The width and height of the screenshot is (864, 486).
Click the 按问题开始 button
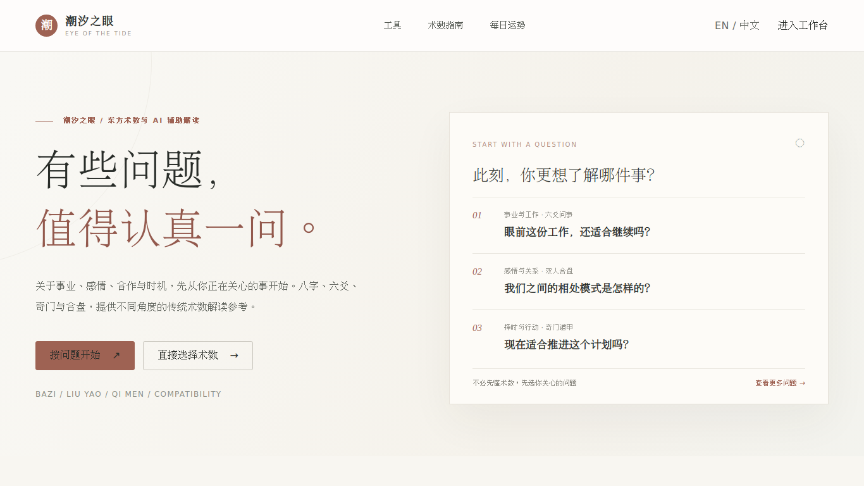[x=85, y=356]
